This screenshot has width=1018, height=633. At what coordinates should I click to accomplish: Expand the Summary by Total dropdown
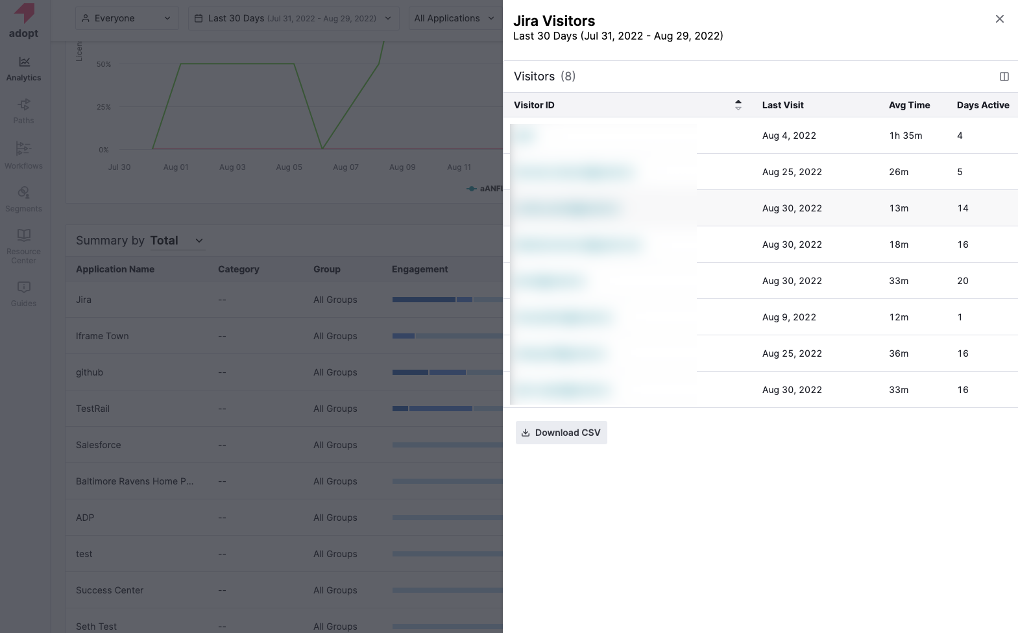(x=178, y=241)
